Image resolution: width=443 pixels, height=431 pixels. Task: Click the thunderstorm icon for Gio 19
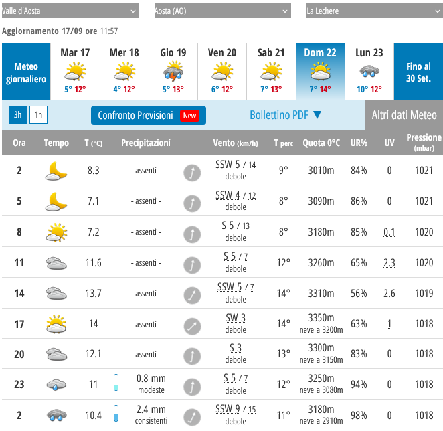click(173, 71)
